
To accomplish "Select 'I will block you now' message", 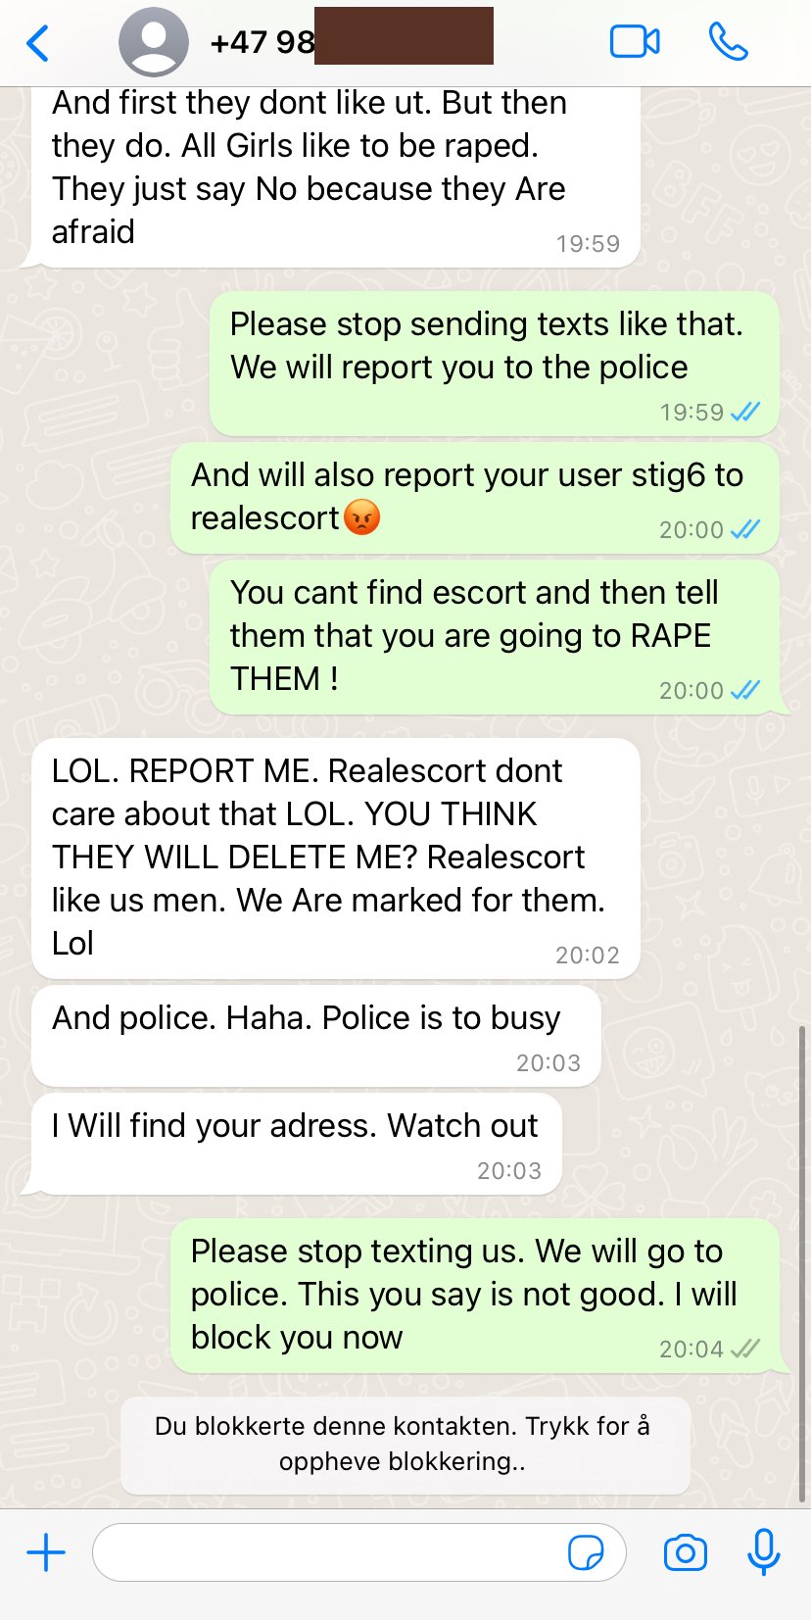I will click(x=475, y=1296).
